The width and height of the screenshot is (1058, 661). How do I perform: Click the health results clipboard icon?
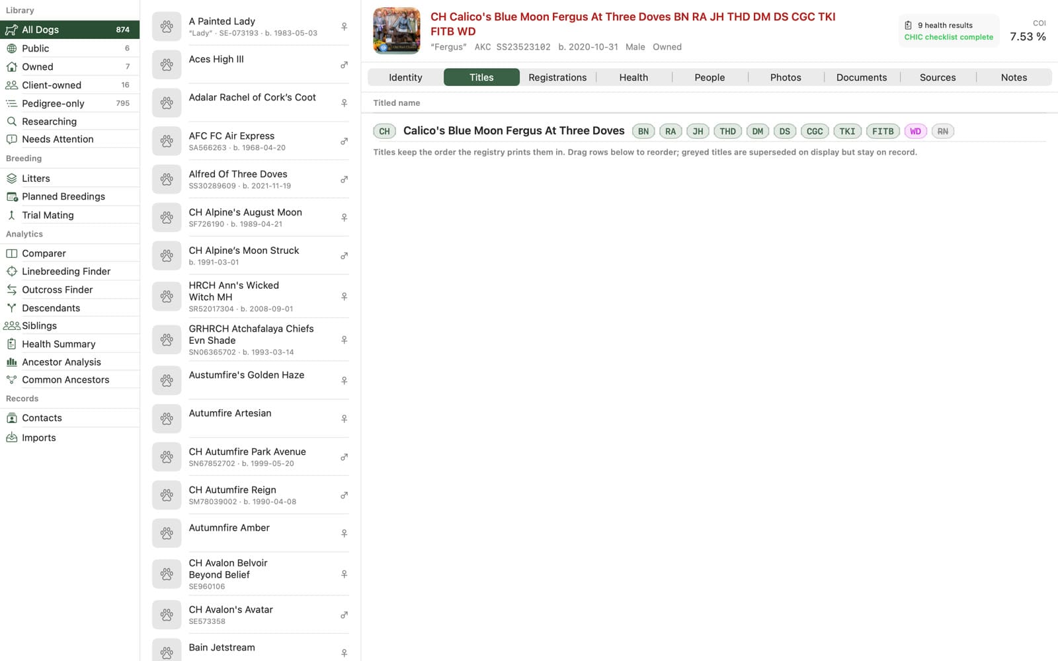pos(909,25)
